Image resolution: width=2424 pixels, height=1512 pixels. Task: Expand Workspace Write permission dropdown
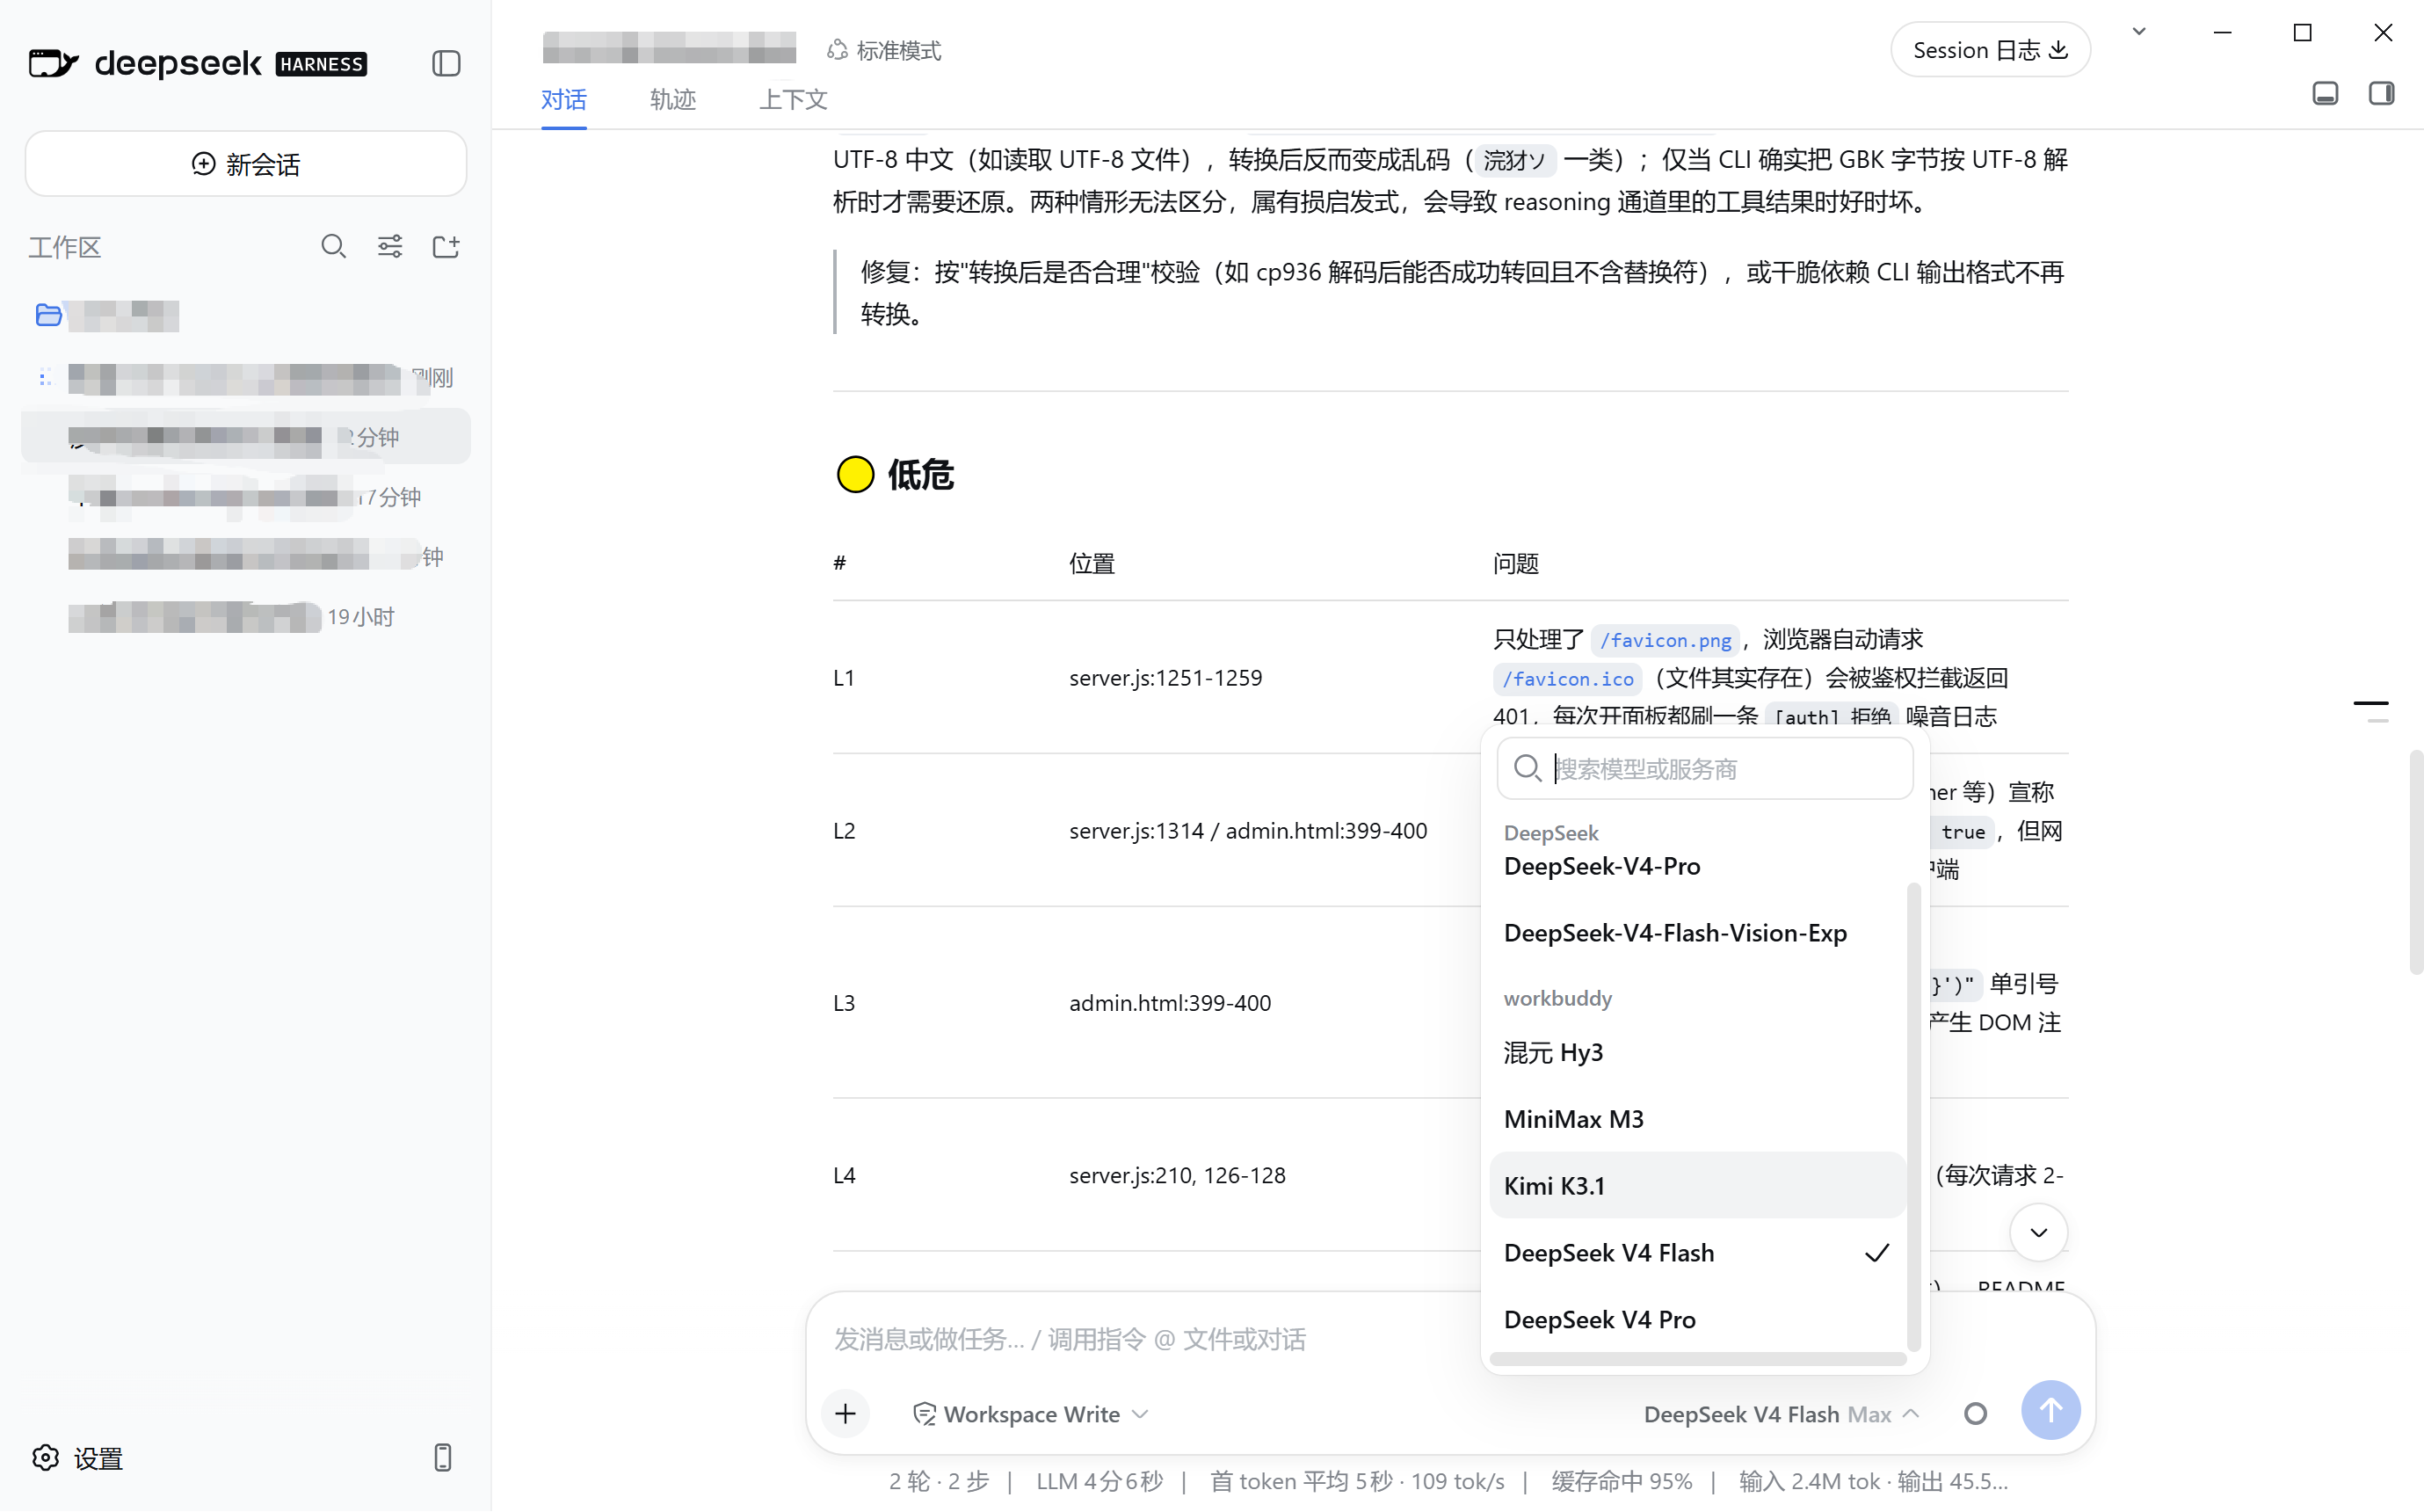(x=1031, y=1413)
